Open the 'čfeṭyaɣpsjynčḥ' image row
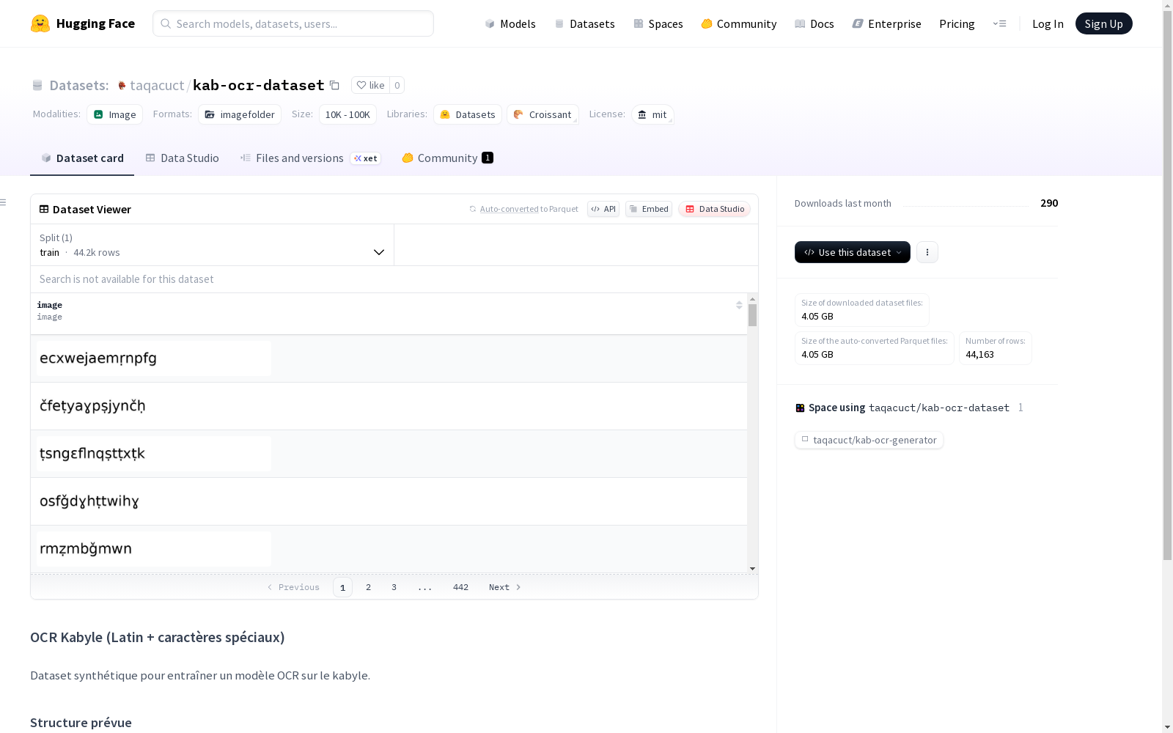The height and width of the screenshot is (733, 1173). 389,406
